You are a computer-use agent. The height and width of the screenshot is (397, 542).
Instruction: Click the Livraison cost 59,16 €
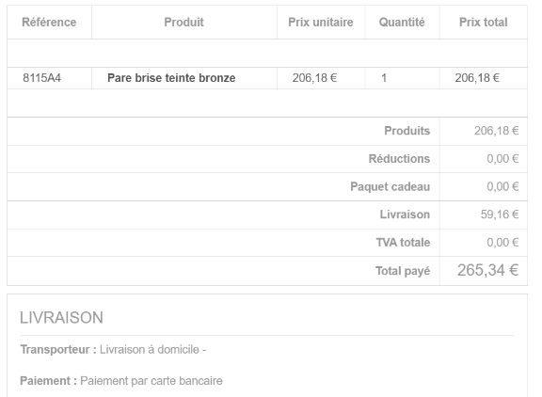pos(500,214)
